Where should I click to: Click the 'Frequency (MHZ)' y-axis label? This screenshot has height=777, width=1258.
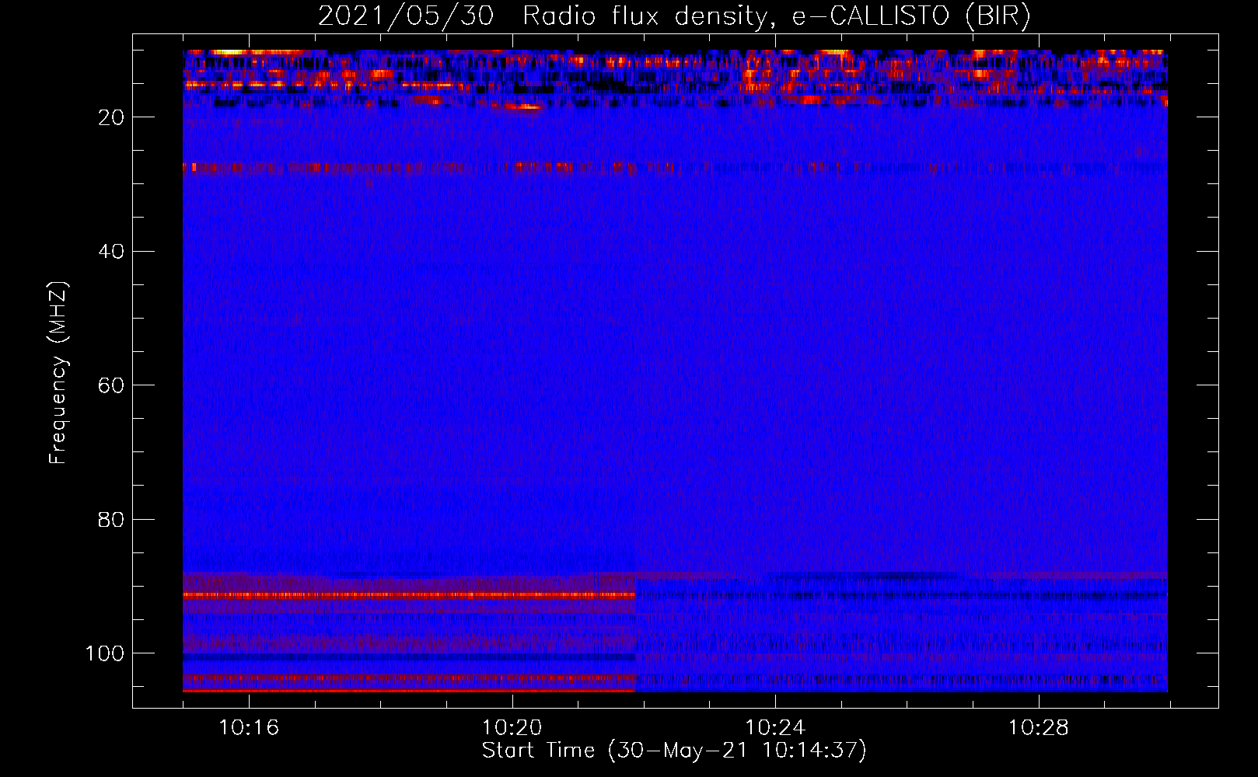58,372
